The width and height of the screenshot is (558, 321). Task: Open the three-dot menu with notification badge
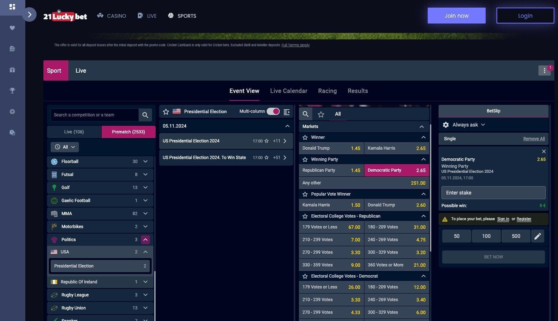click(544, 70)
